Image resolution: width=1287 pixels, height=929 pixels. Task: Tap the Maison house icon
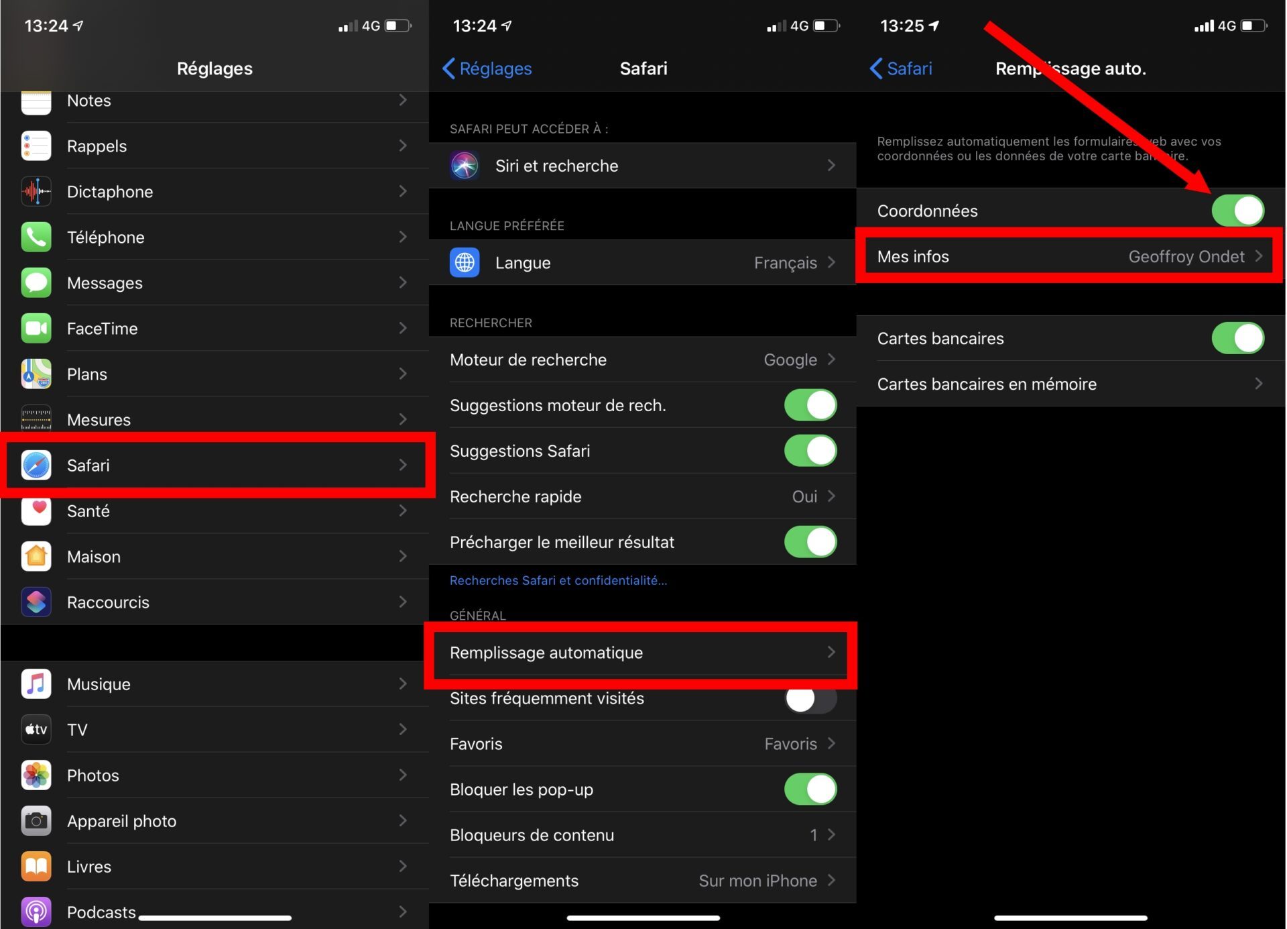(36, 557)
